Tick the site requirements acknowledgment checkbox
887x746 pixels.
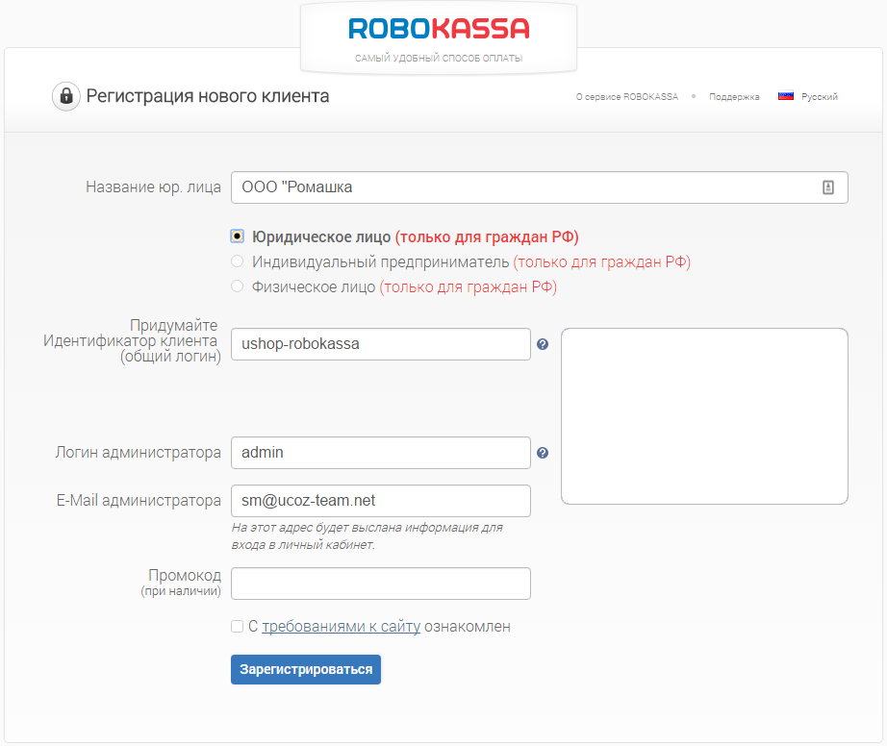(238, 627)
